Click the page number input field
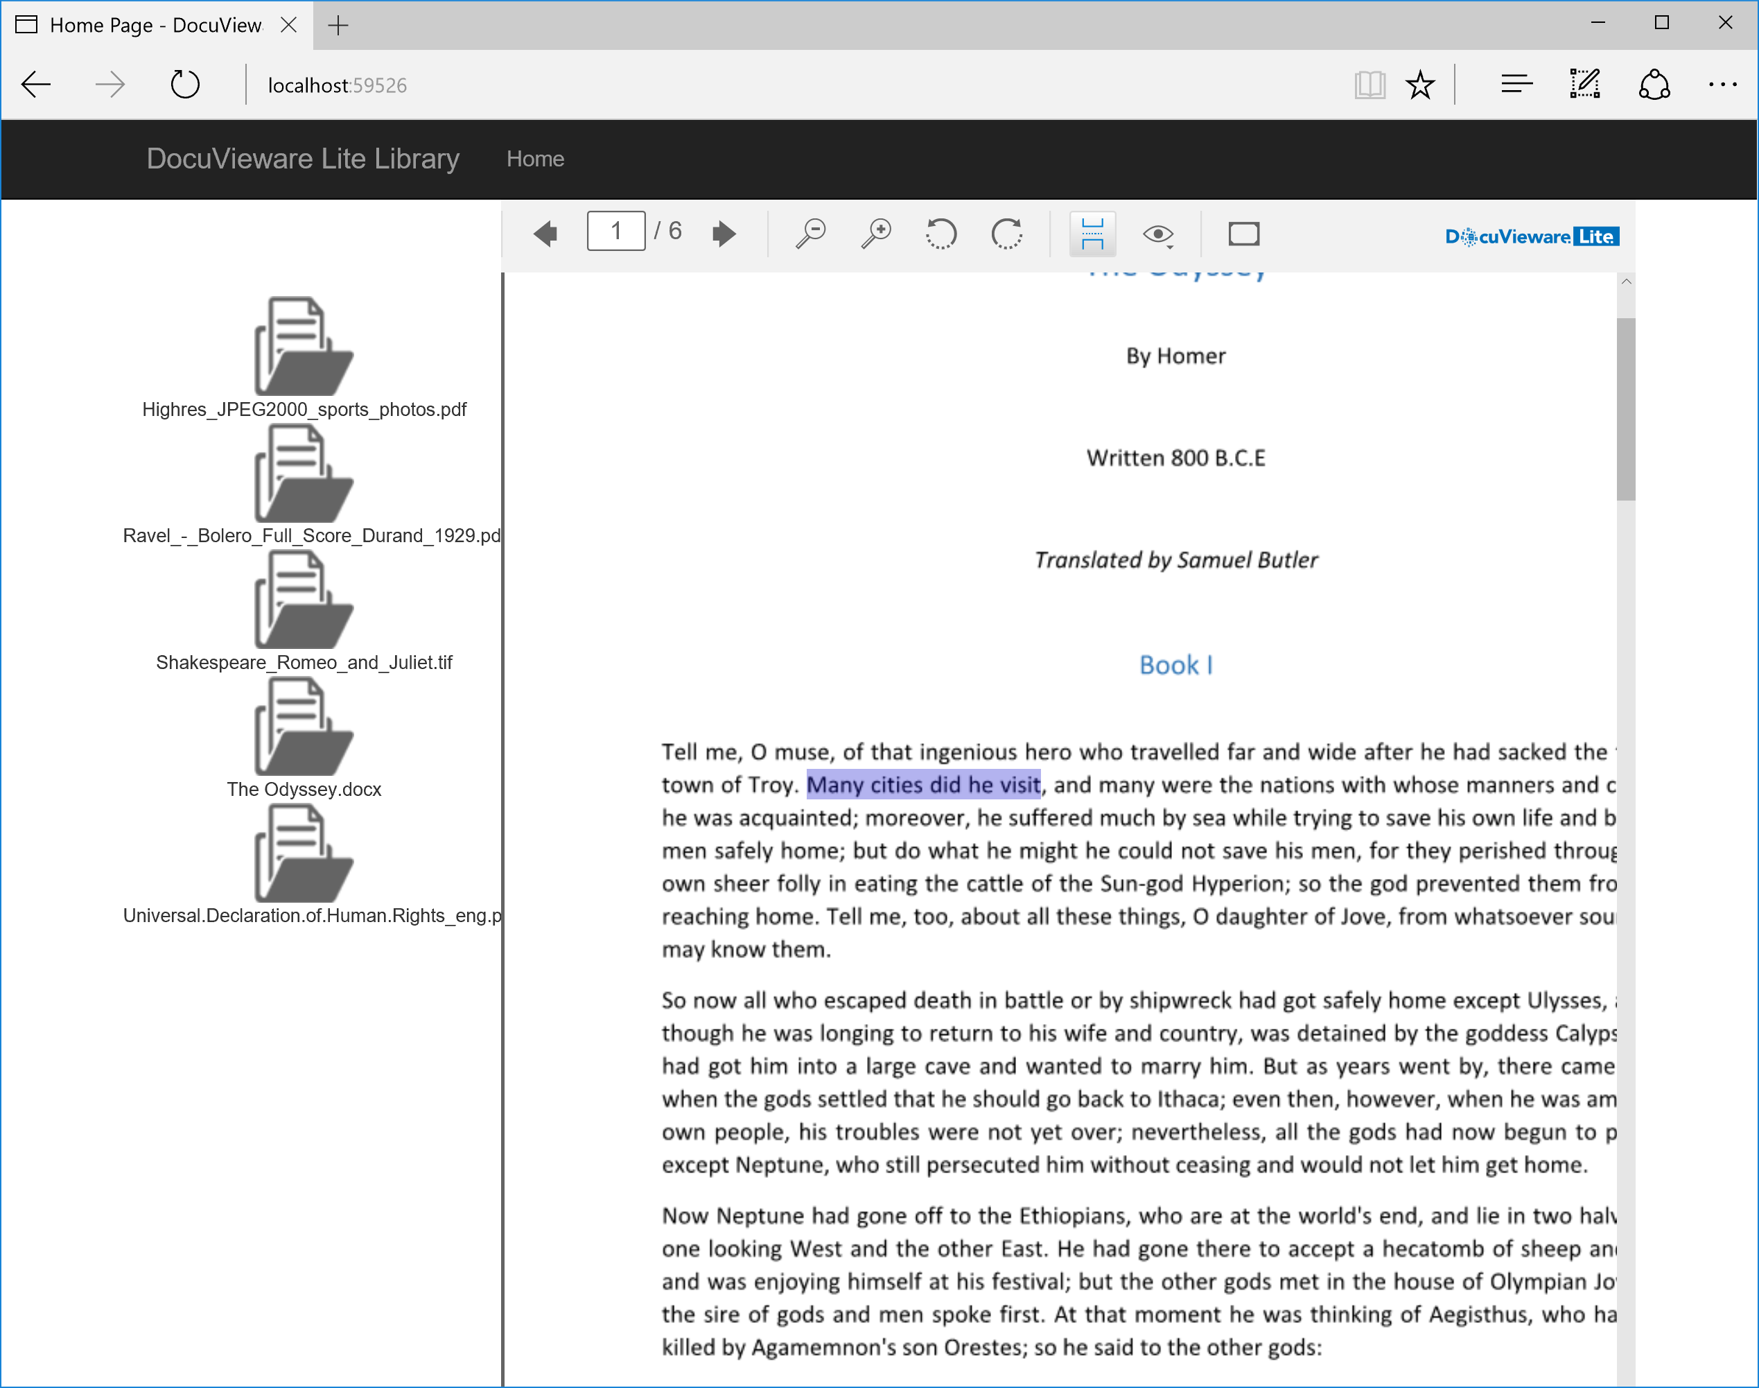 tap(616, 232)
